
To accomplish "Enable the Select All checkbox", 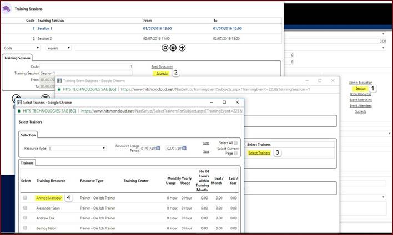I will pyautogui.click(x=235, y=143).
